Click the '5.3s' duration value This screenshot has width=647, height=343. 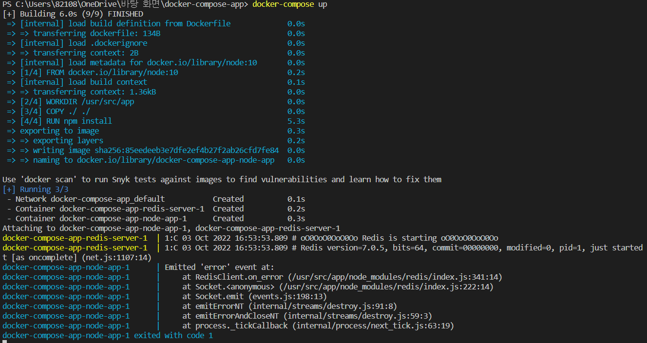[296, 121]
